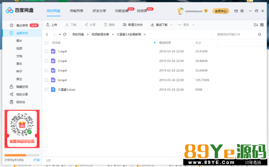Open the sort order list menu
Viewport: 269px width, 167px height.
pos(255,25)
